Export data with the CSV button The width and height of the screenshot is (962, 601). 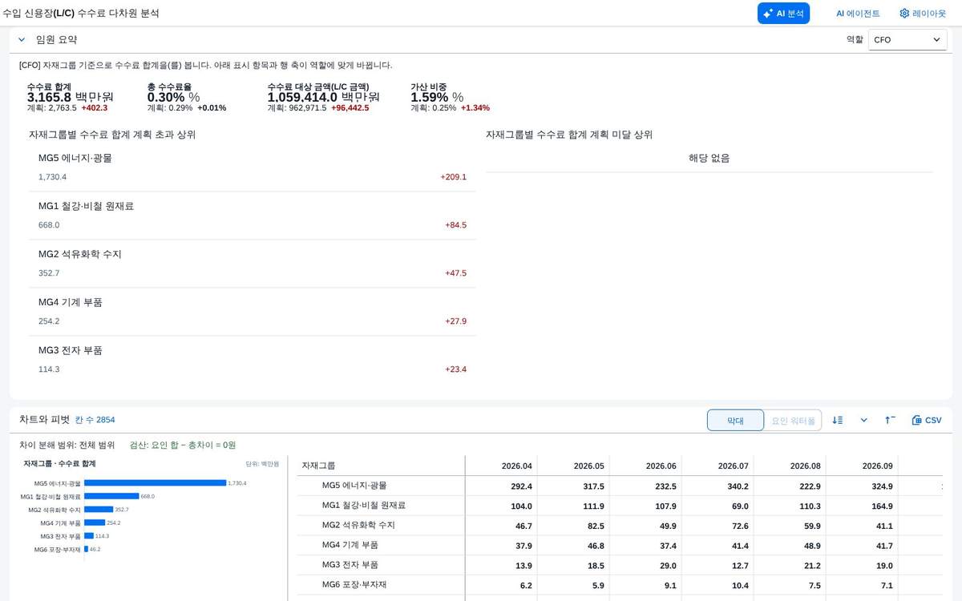pyautogui.click(x=927, y=420)
